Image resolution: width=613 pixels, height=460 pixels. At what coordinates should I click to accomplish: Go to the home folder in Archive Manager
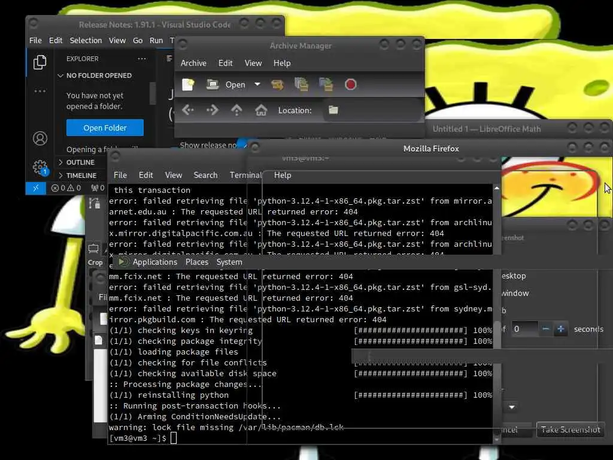261,110
